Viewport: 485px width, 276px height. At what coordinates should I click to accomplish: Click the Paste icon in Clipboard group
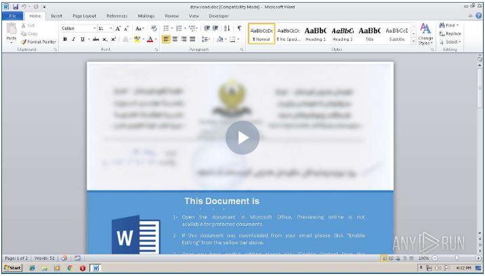click(x=12, y=28)
